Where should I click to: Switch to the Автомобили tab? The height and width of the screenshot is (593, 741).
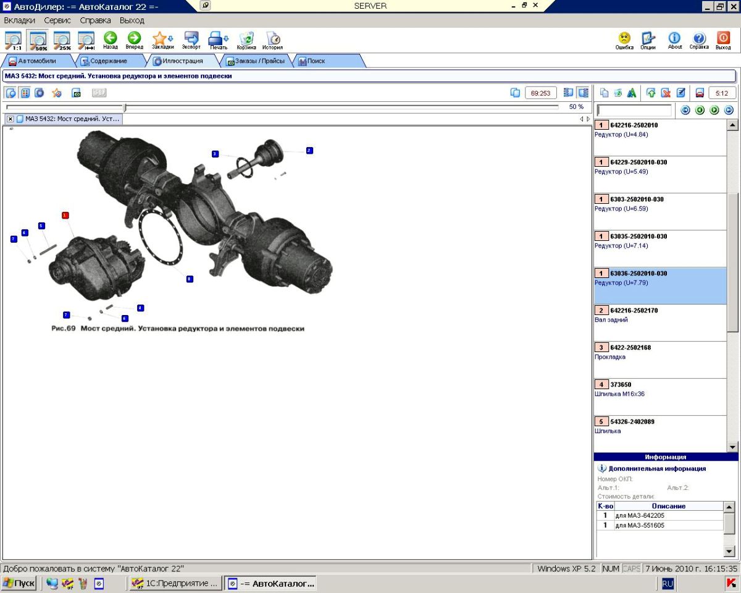point(36,61)
